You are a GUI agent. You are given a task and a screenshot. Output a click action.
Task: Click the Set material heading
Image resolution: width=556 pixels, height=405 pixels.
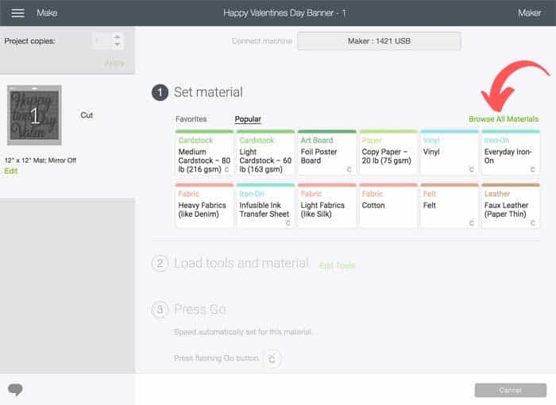point(208,92)
